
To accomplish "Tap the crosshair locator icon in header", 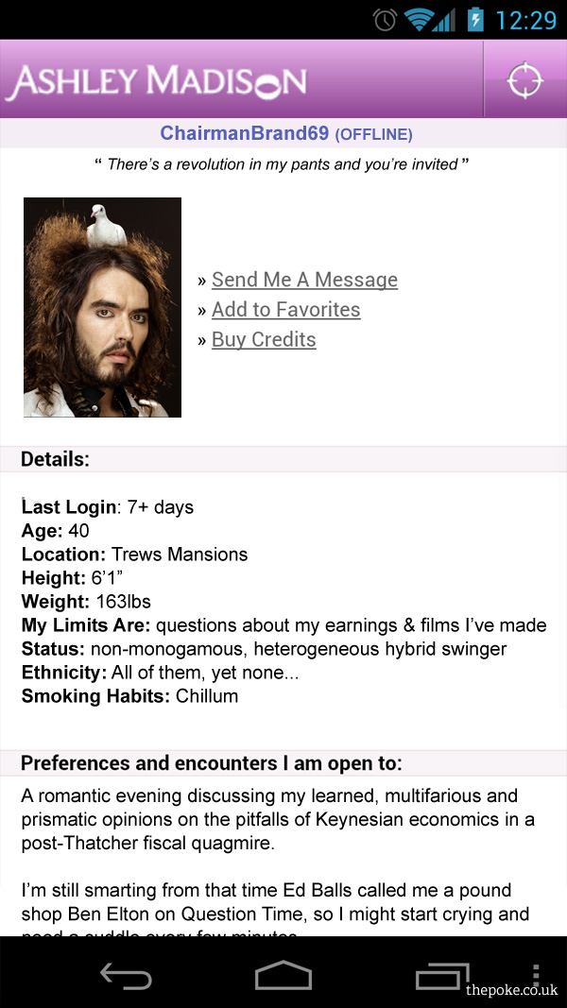I will click(x=524, y=80).
